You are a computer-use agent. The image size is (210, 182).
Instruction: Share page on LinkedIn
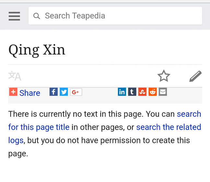(122, 92)
